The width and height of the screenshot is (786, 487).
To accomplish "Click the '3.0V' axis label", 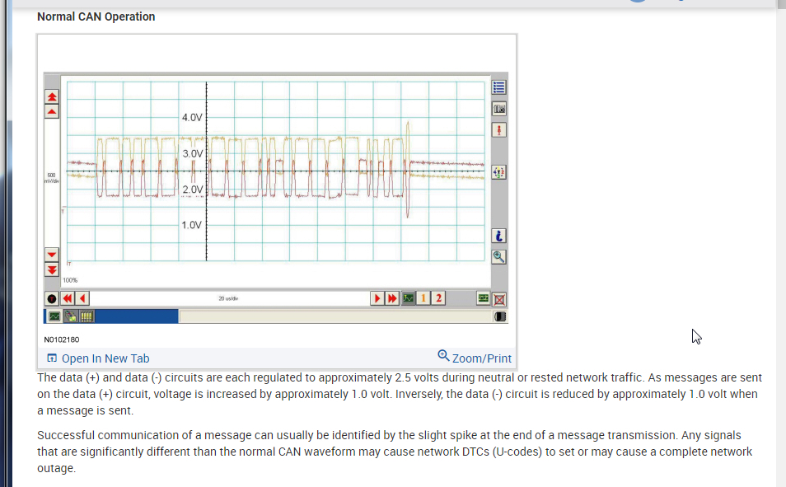I will click(x=193, y=153).
